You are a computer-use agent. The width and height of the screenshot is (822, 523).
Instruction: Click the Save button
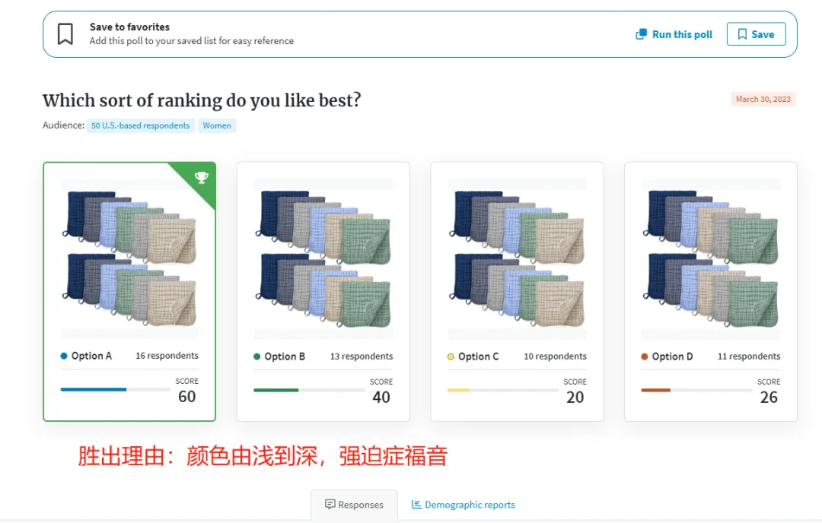(x=756, y=34)
